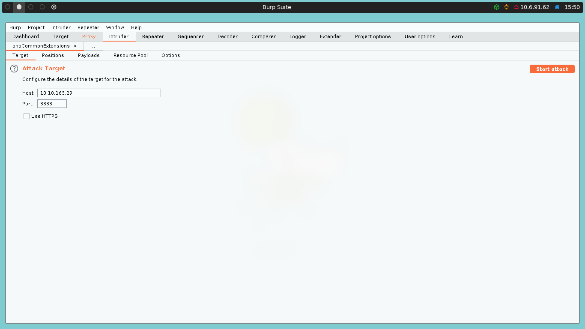Select the phpCommonExtensions attack tab

click(x=41, y=46)
